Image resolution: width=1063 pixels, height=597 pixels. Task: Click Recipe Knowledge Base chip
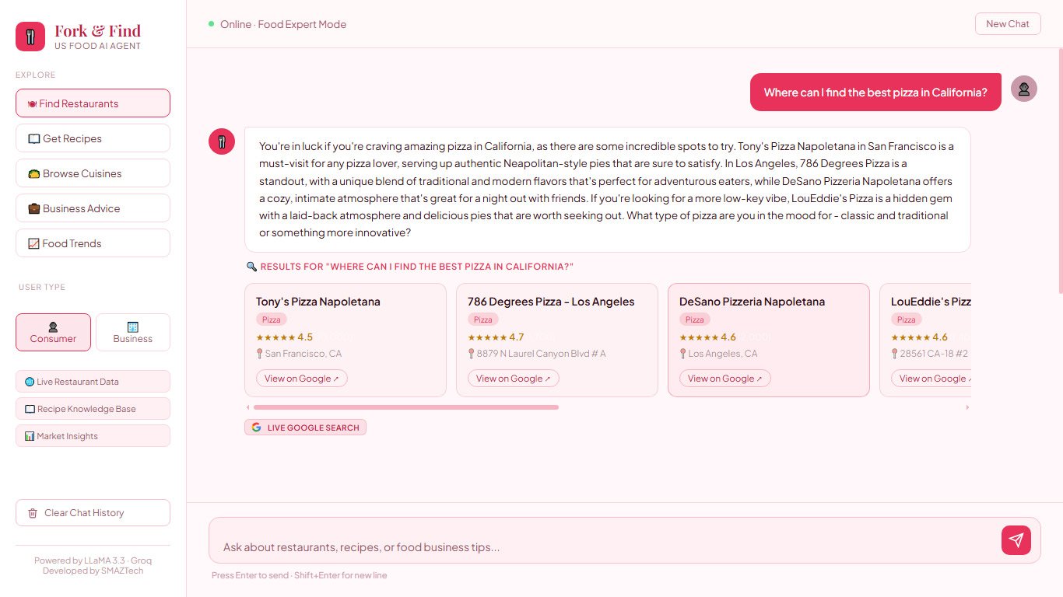point(93,409)
